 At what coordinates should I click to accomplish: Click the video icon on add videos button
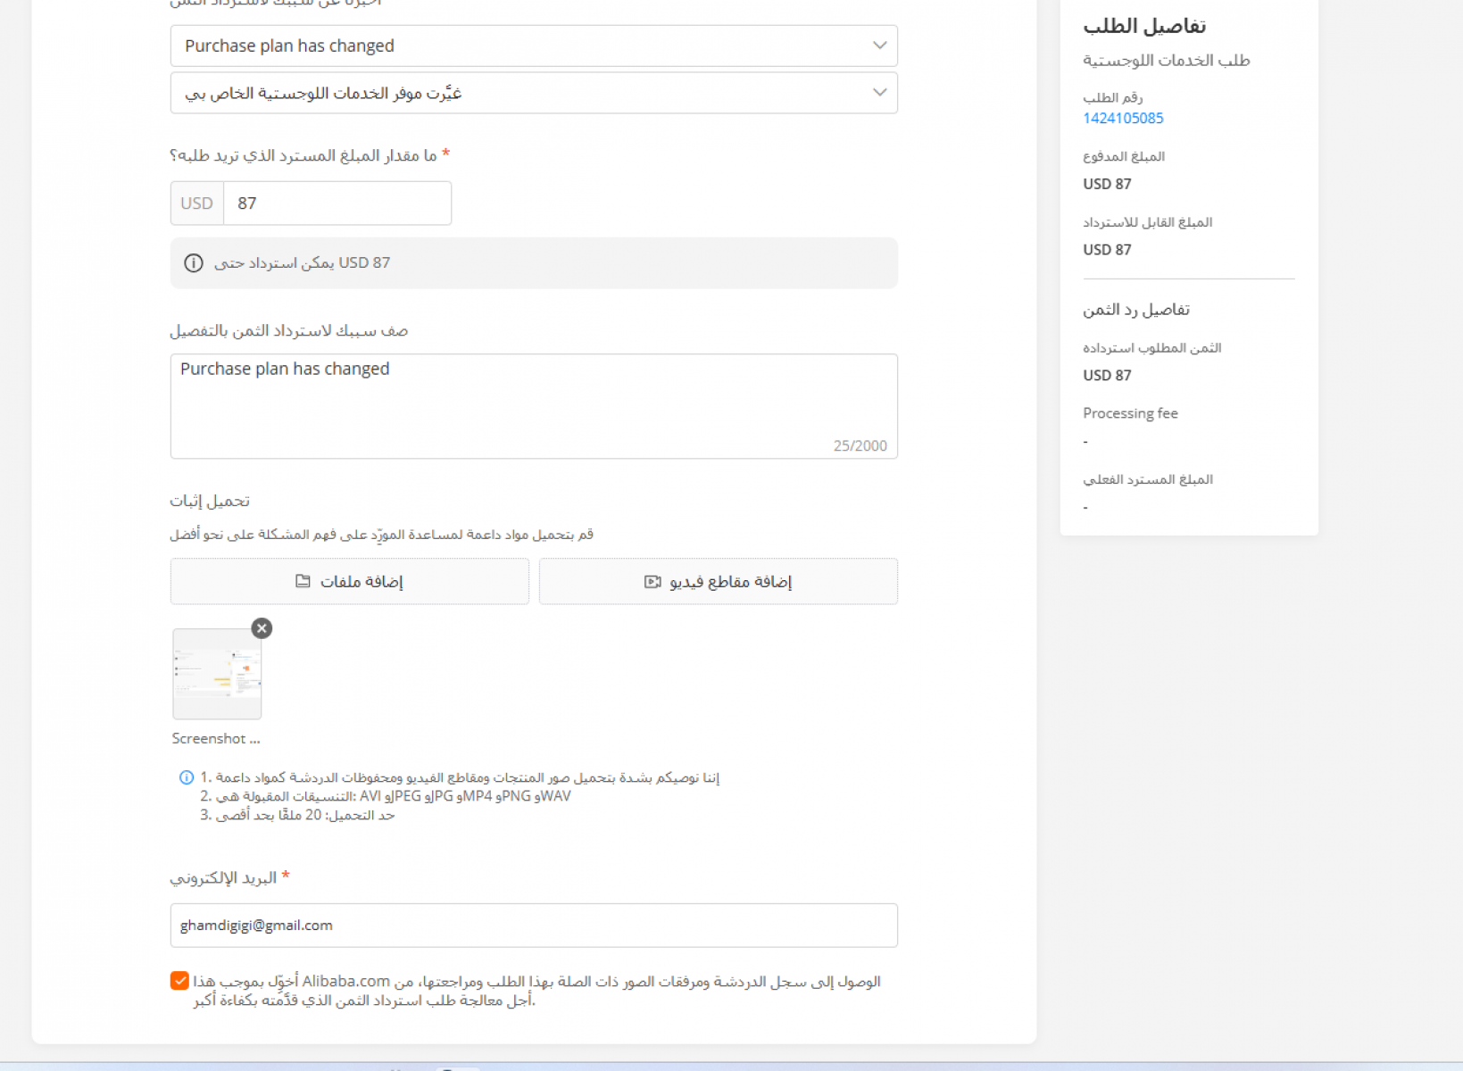click(653, 582)
